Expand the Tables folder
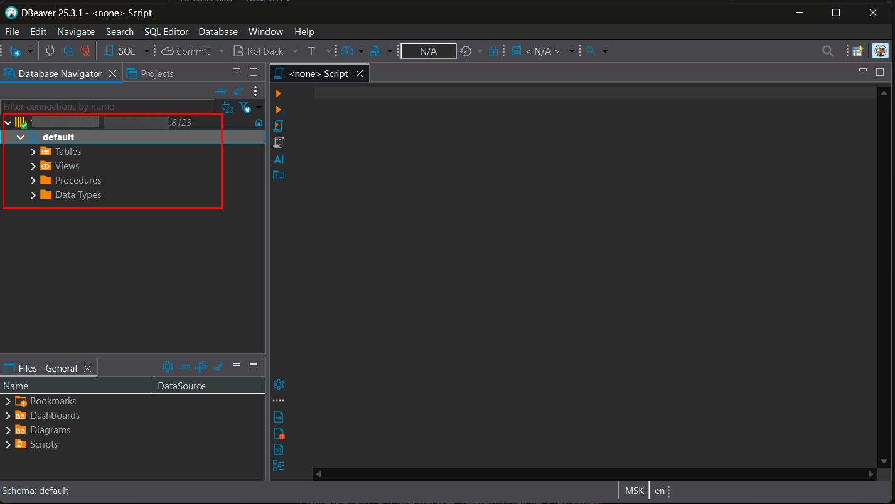 click(x=33, y=152)
